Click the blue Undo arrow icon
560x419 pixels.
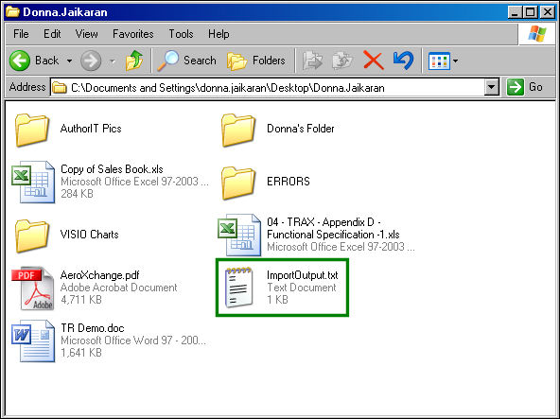point(404,60)
